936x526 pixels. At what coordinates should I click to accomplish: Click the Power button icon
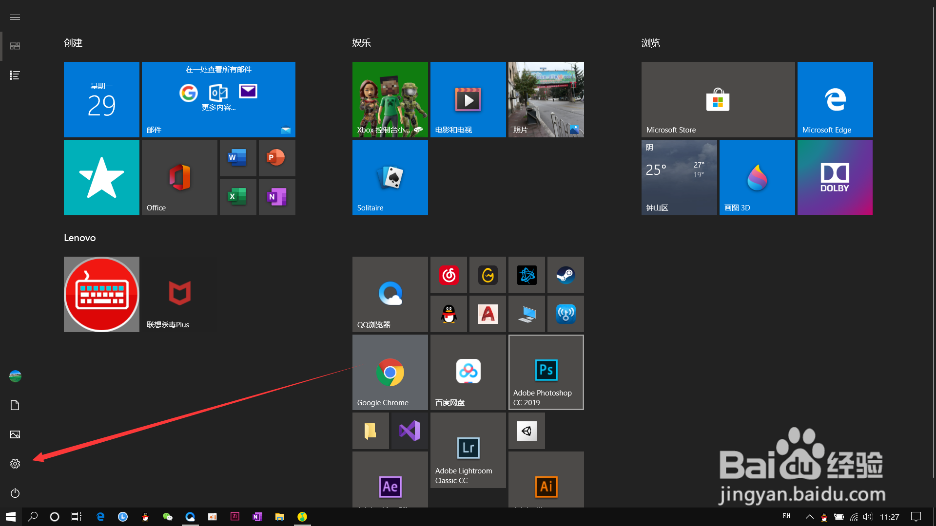(15, 493)
